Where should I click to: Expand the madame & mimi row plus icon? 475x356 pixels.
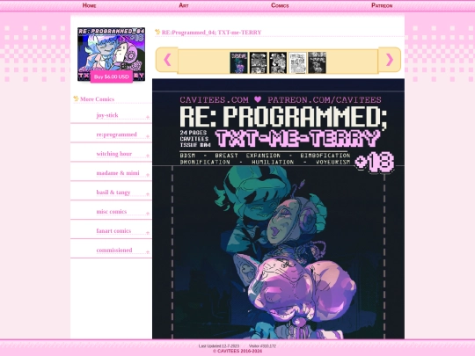point(148,175)
